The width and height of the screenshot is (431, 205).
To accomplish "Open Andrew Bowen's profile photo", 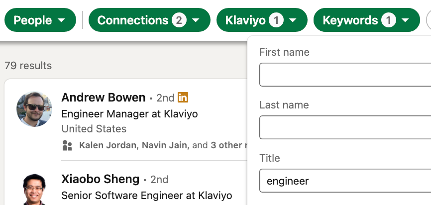I will pos(34,109).
